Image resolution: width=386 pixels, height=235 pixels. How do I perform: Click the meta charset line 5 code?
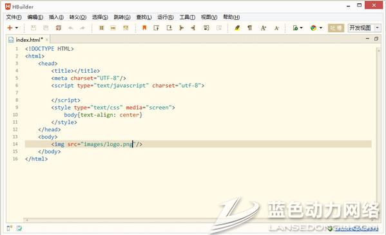click(89, 78)
